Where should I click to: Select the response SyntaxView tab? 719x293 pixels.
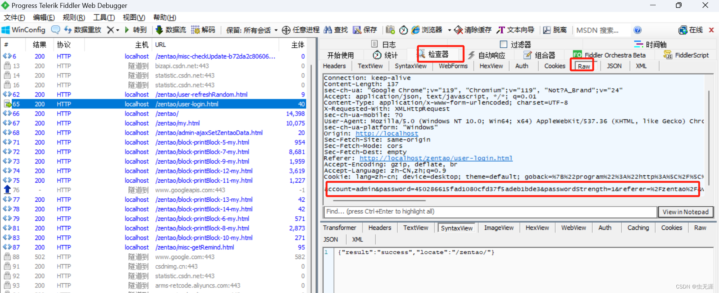457,228
